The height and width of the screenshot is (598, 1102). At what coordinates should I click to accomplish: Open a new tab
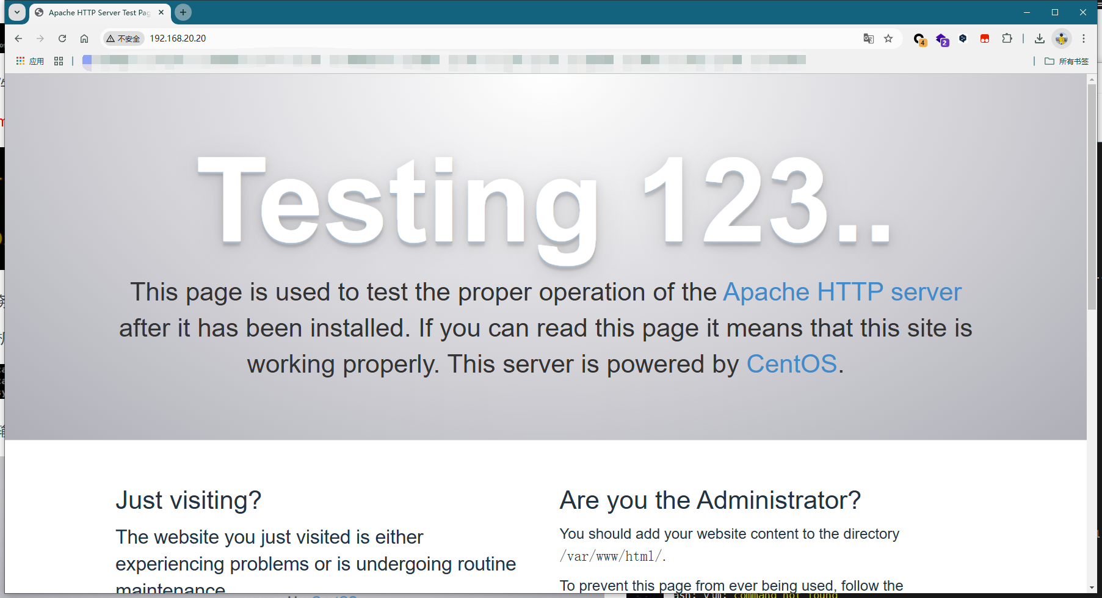click(183, 12)
